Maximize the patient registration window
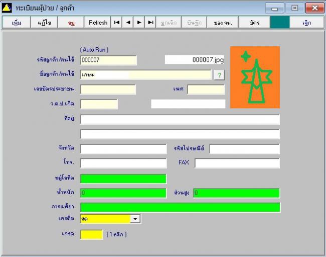The height and width of the screenshot is (257, 326). click(x=294, y=8)
